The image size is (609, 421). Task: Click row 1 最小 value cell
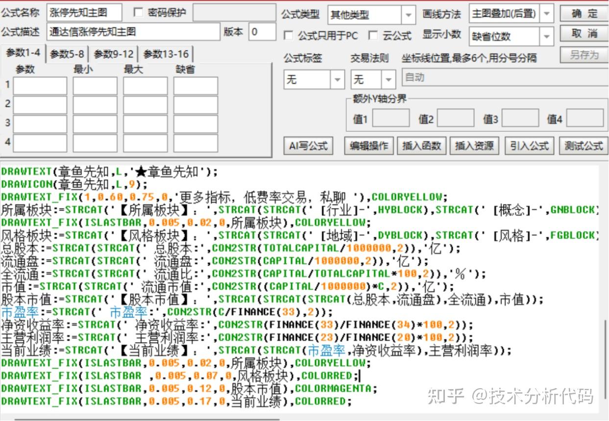[95, 86]
